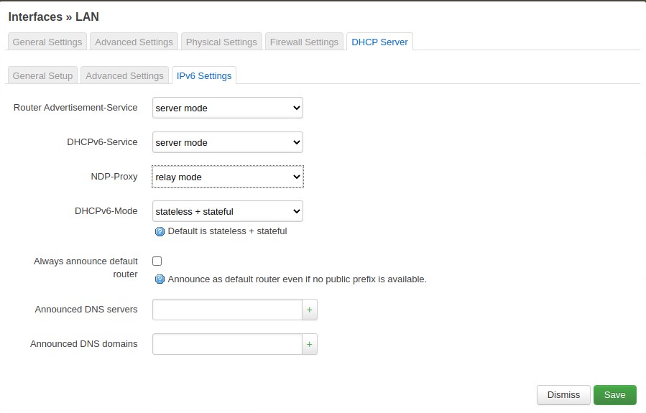This screenshot has height=413, width=646.
Task: Expand the DHCPv6-Mode selection list
Action: (228, 211)
